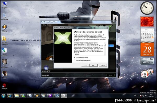Click the EN language indicator

[135, 95]
